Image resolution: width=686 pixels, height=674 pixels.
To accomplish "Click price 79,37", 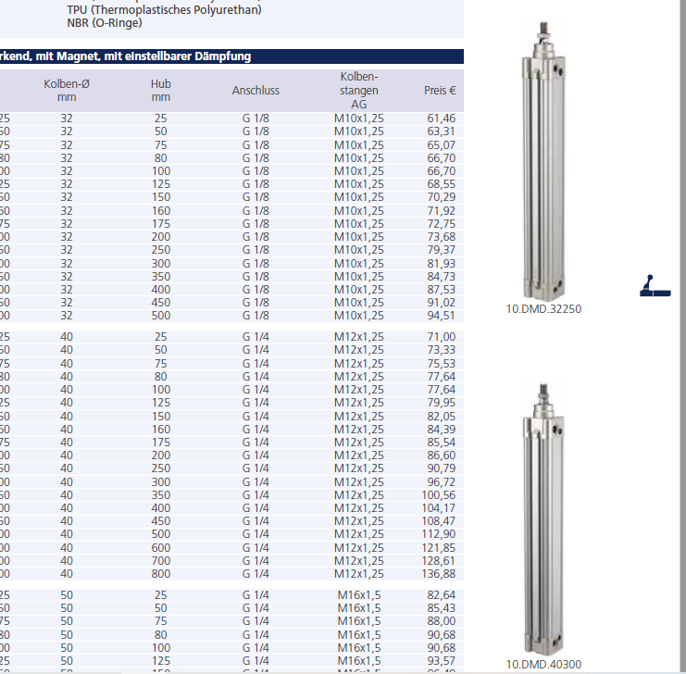I will click(441, 250).
